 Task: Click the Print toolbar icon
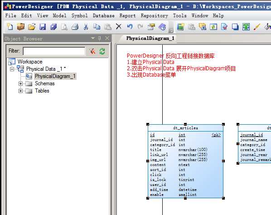tap(75, 27)
